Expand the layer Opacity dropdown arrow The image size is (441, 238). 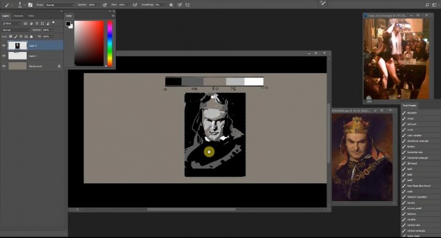(52, 30)
